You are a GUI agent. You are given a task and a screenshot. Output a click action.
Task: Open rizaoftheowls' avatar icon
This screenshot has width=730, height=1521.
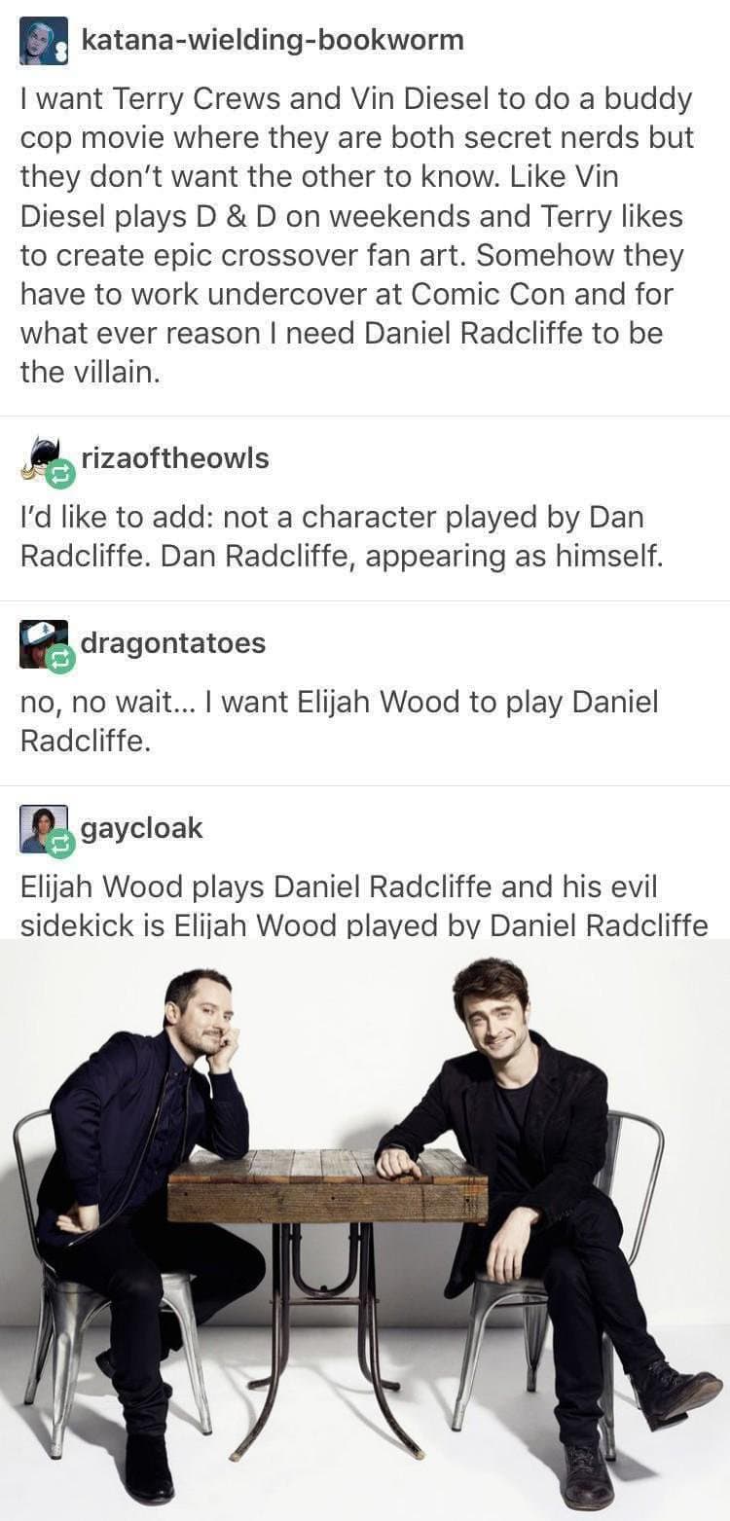[x=44, y=459]
